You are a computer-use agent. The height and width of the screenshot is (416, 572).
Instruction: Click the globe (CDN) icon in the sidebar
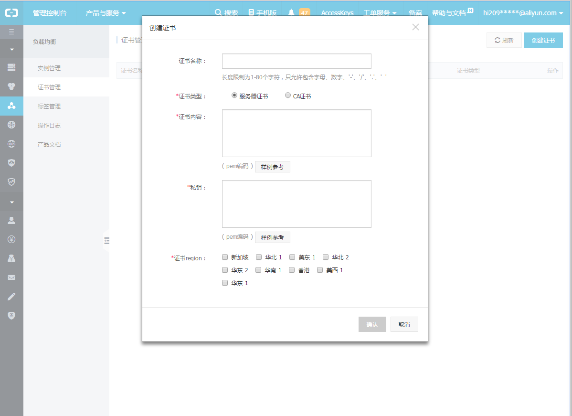click(11, 125)
